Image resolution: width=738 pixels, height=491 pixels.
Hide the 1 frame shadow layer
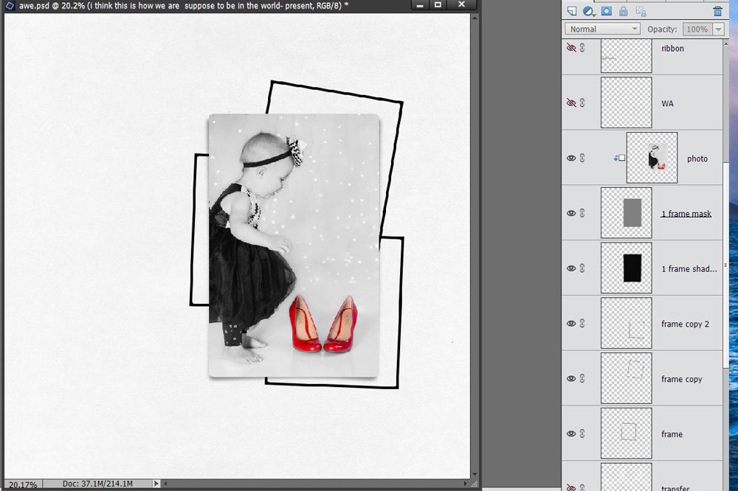tap(571, 268)
